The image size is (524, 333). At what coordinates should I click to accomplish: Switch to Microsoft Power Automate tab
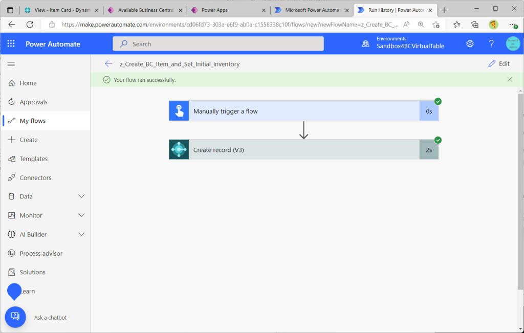pos(312,10)
